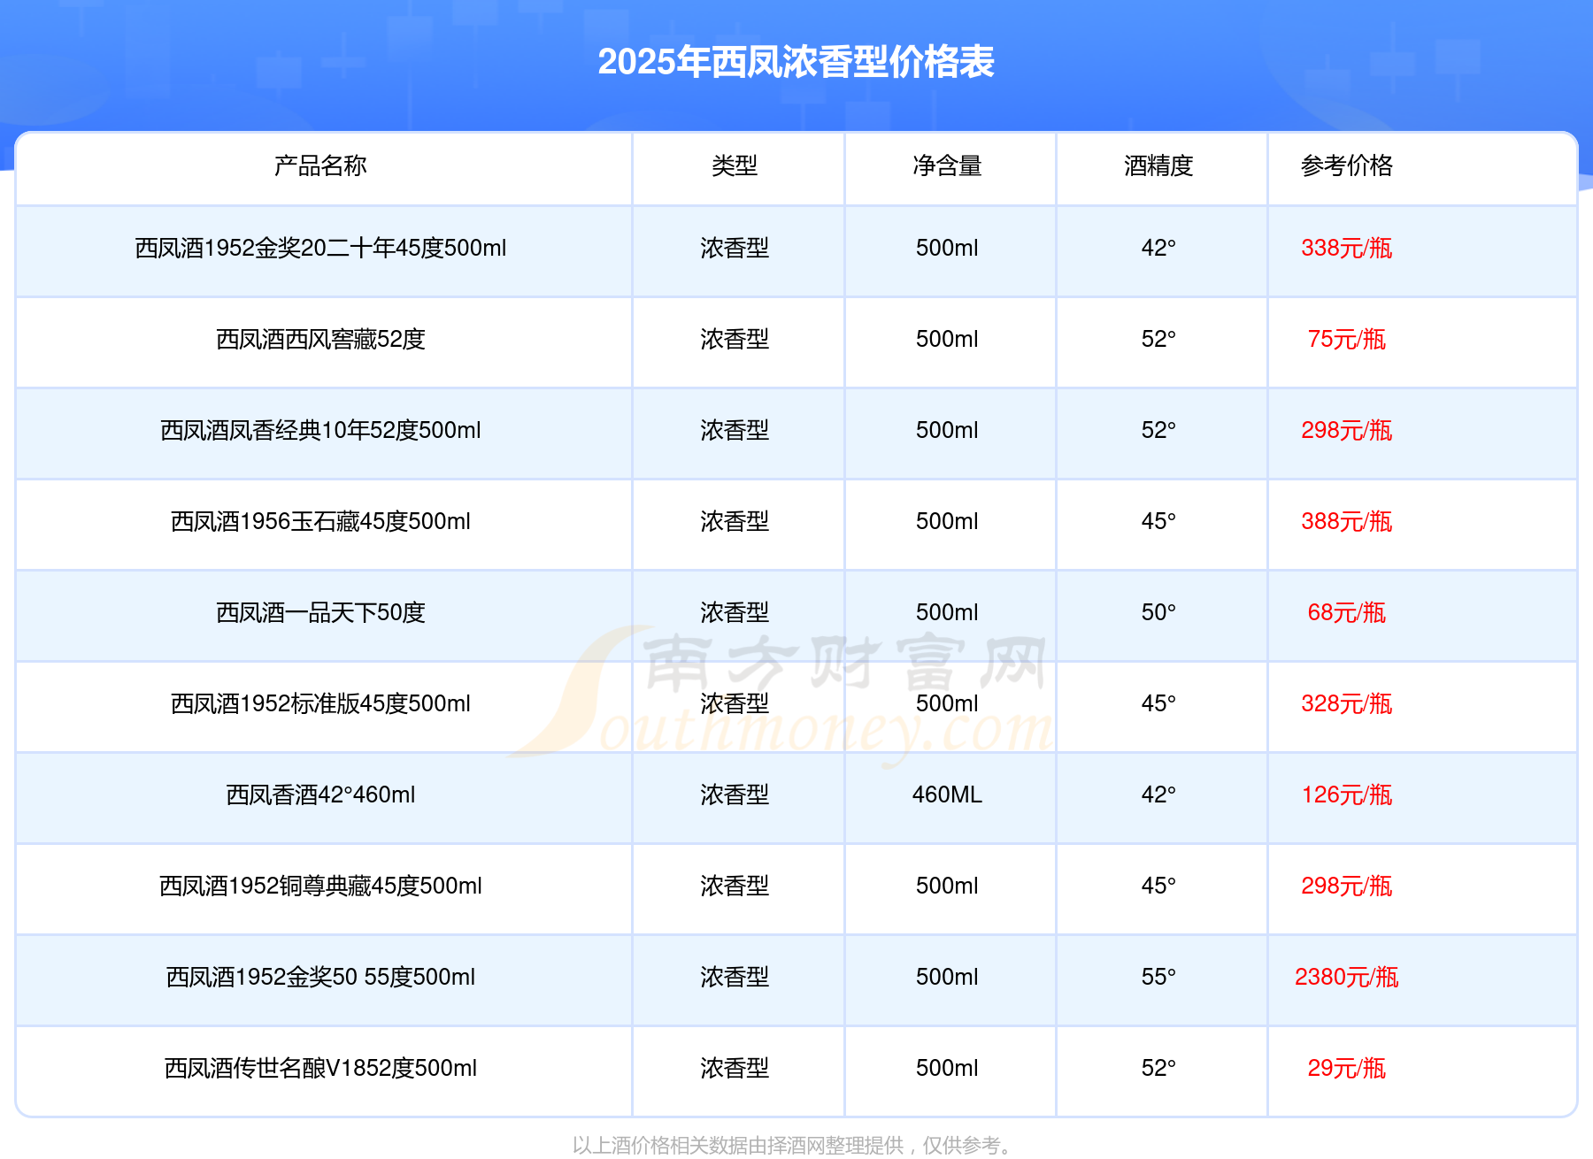
Task: Click the price 338元/瓶
Action: pos(1346,248)
